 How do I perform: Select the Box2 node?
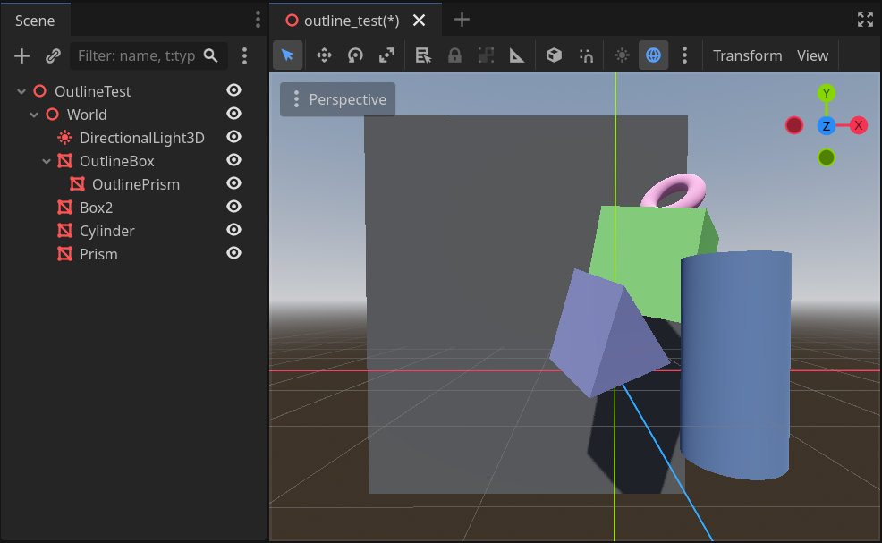pos(97,208)
